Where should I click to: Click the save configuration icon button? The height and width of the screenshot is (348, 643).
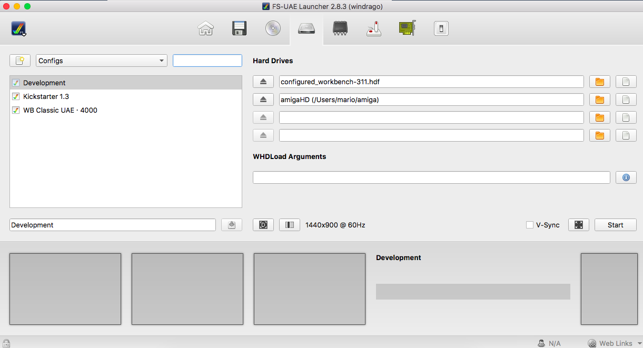(232, 225)
